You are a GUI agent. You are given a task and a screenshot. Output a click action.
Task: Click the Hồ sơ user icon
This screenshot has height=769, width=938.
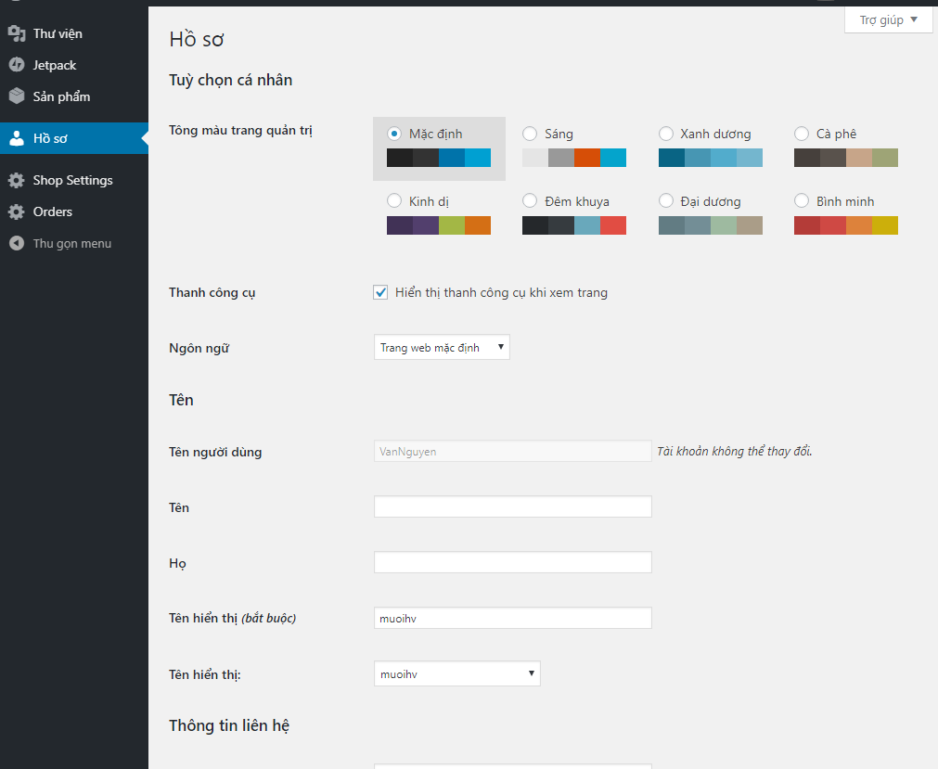click(16, 138)
